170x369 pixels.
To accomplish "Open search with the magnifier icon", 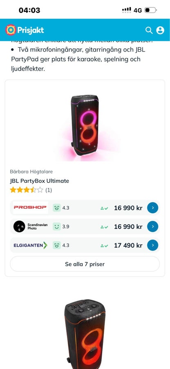I will (x=149, y=30).
